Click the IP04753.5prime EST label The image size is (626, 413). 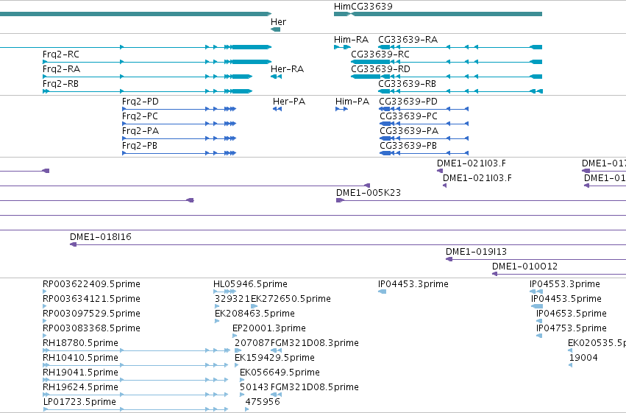click(572, 328)
